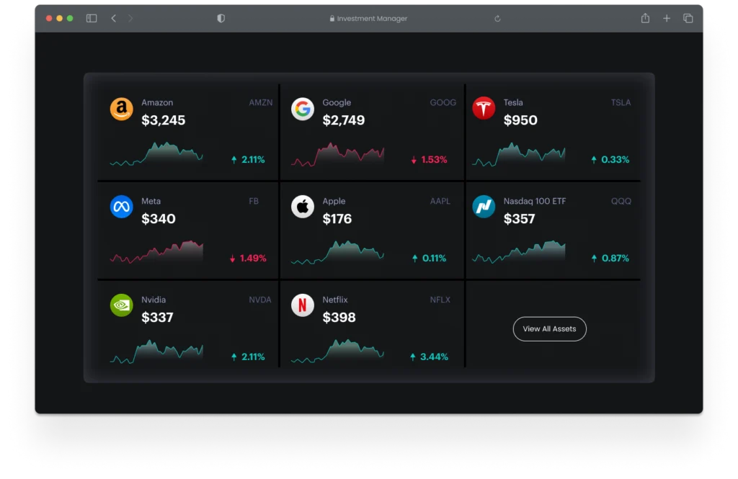
Task: Click the Nvidia logo icon
Action: coord(121,305)
